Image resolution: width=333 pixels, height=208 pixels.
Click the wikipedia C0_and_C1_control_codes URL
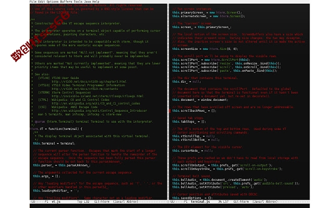coord(96,103)
